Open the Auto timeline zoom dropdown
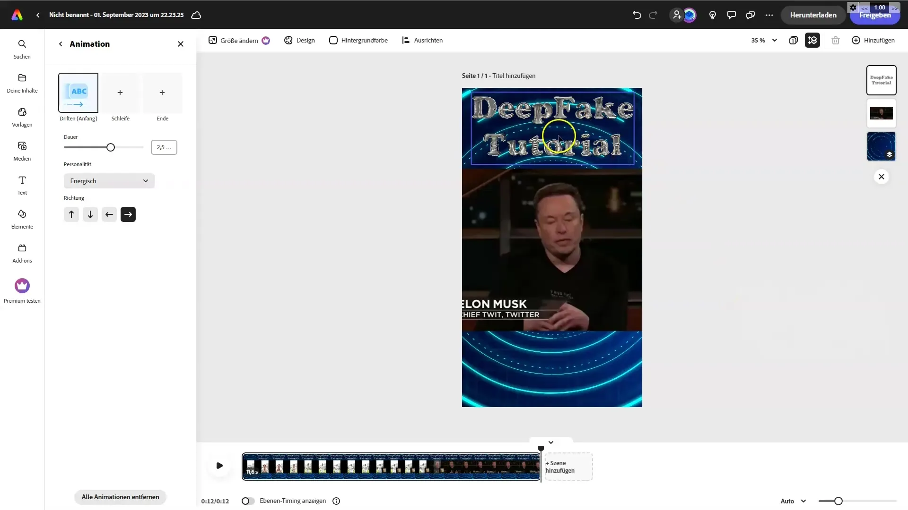This screenshot has height=510, width=908. coord(793,501)
